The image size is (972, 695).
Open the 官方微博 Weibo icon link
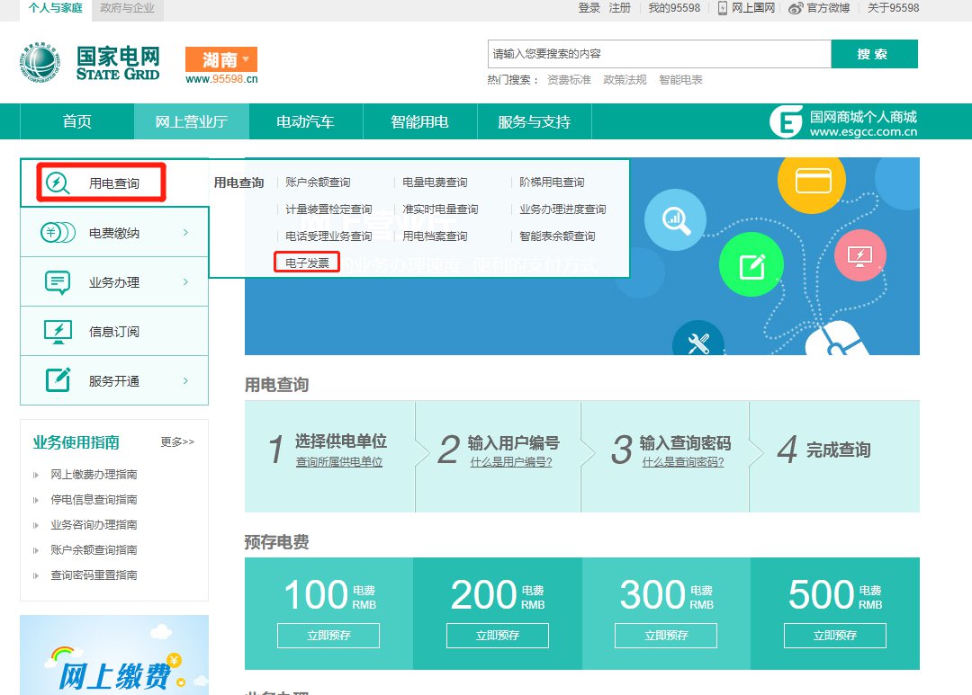click(x=795, y=8)
